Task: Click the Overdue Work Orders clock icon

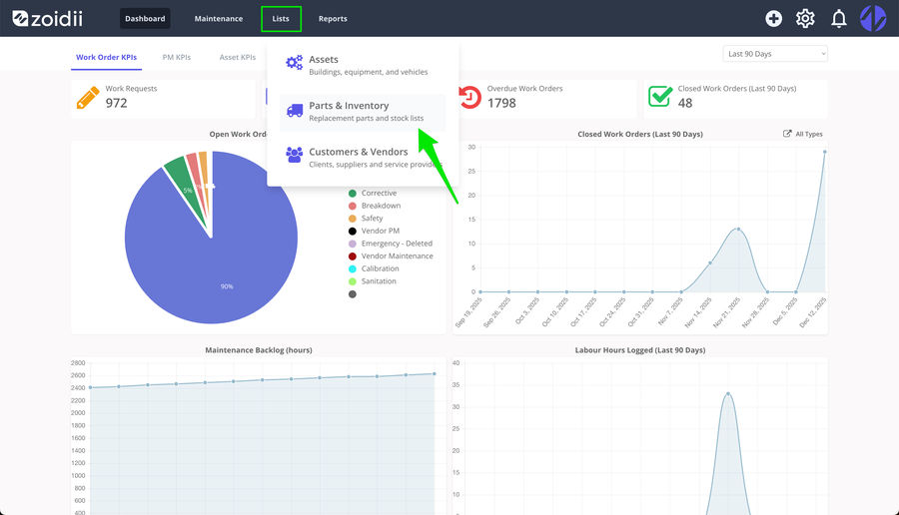Action: tap(470, 98)
